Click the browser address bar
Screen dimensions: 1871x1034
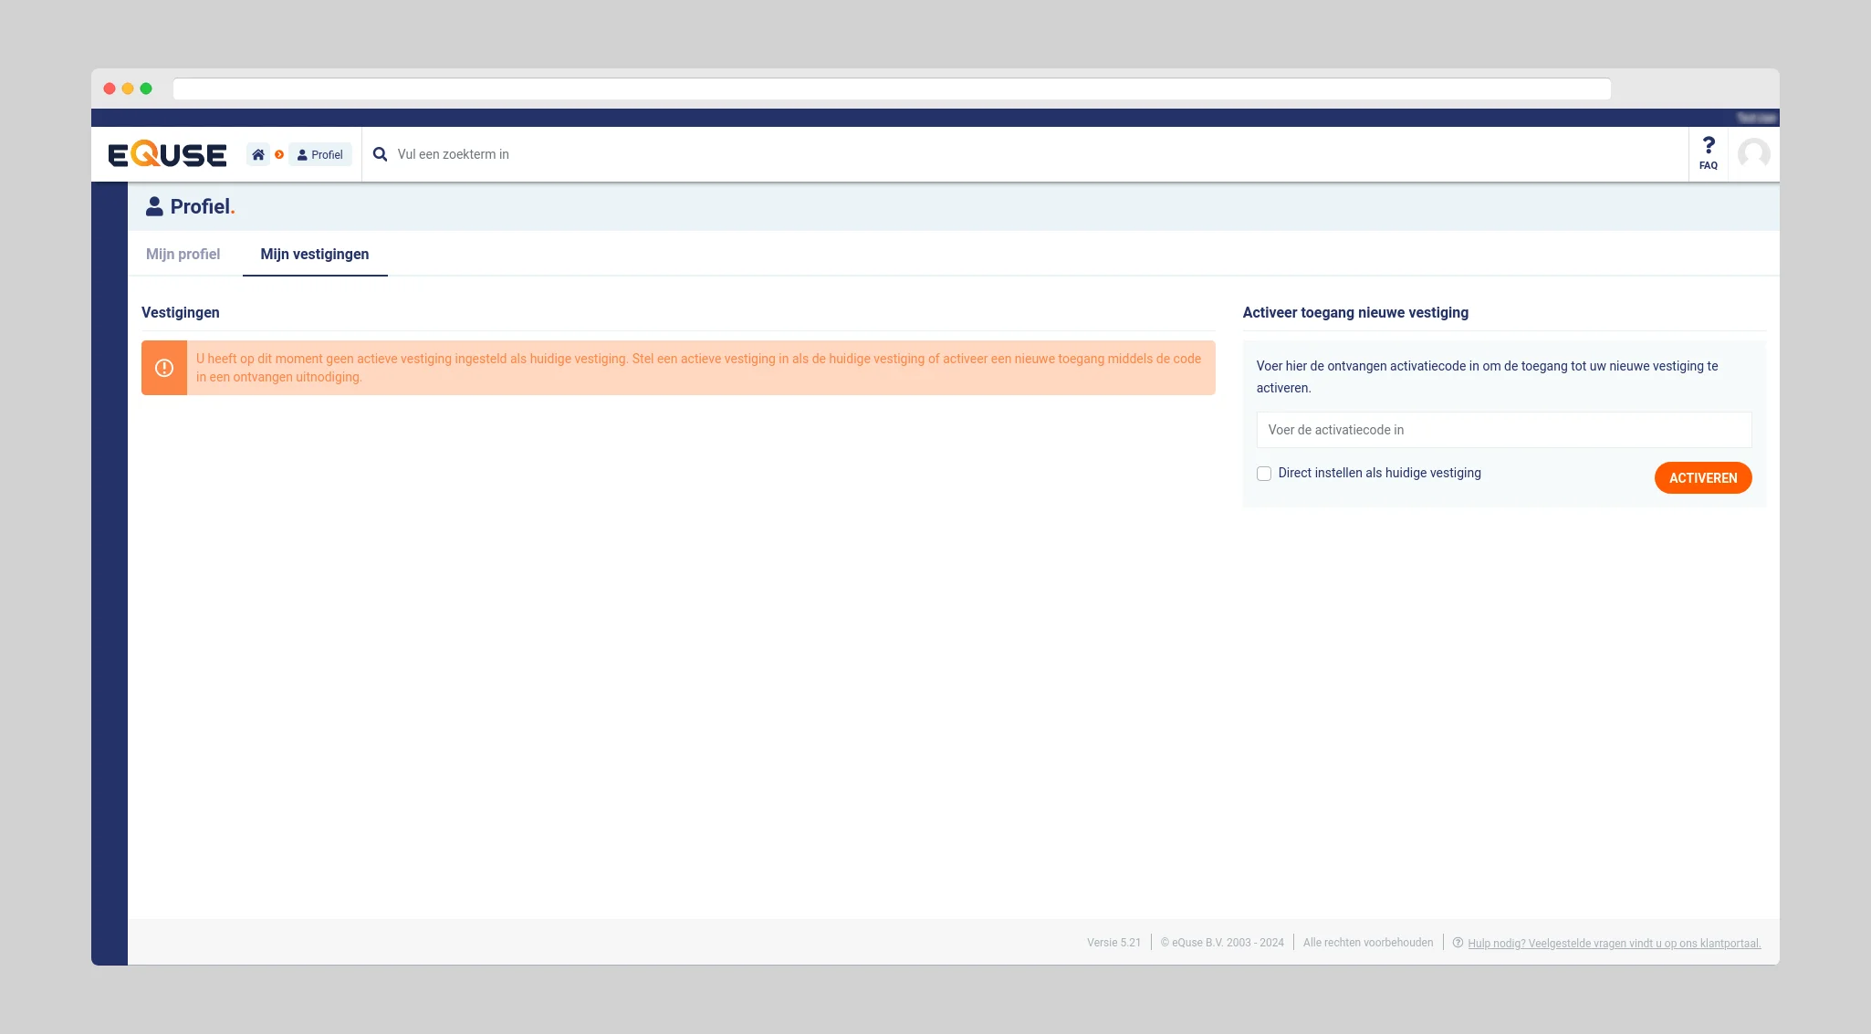click(891, 89)
